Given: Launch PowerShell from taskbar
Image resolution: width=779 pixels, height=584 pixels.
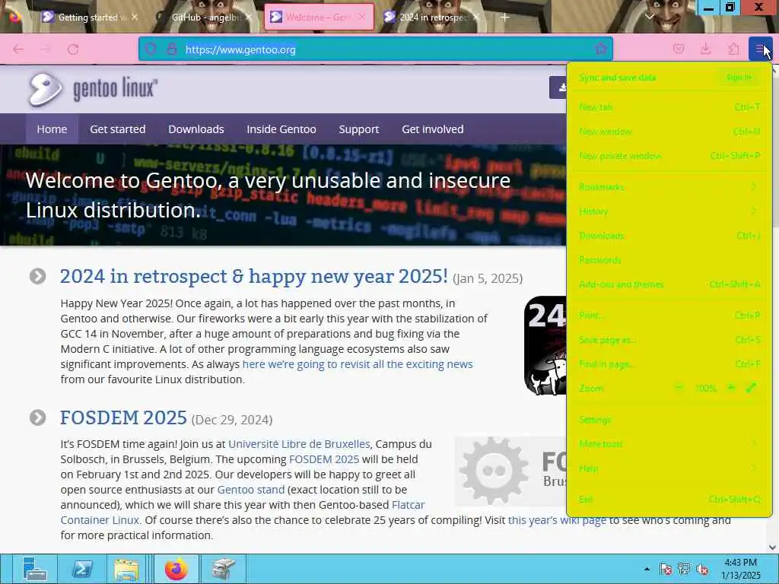Looking at the screenshot, I should click(82, 569).
